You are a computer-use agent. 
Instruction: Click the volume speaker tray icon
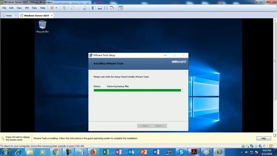point(247,152)
